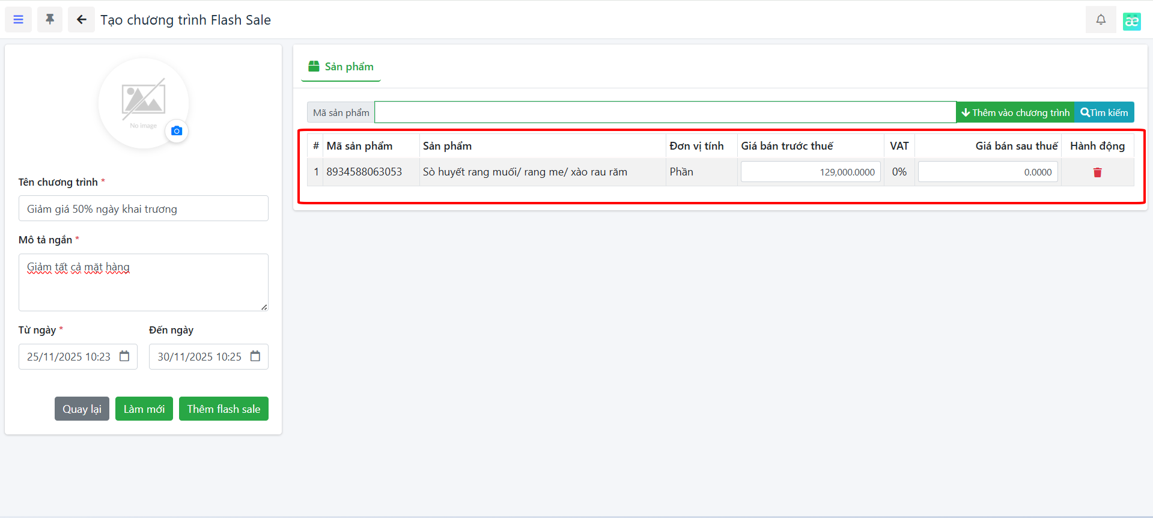Edit the Giá bán trước thuế value
Screen dimensions: 1153x518
(810, 172)
